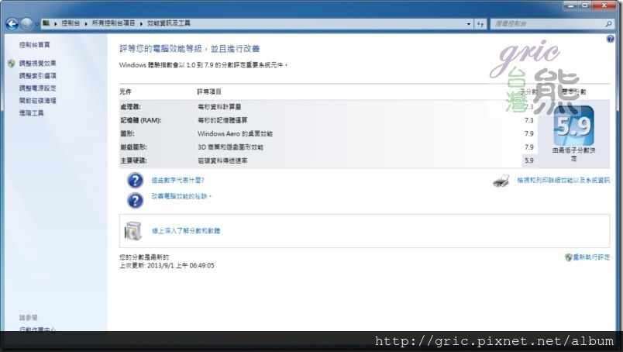Click the 每秒資料計算量 description
Screen dimensions: 623x352
[219, 106]
